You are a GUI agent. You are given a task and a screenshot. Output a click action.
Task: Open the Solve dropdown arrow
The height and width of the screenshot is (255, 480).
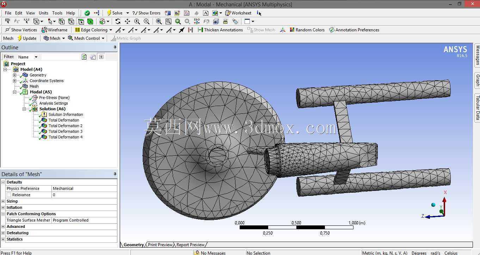point(128,13)
